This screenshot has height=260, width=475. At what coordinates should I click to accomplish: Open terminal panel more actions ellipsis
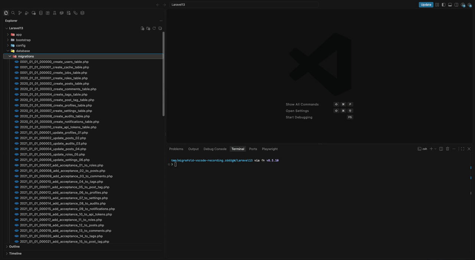454,149
